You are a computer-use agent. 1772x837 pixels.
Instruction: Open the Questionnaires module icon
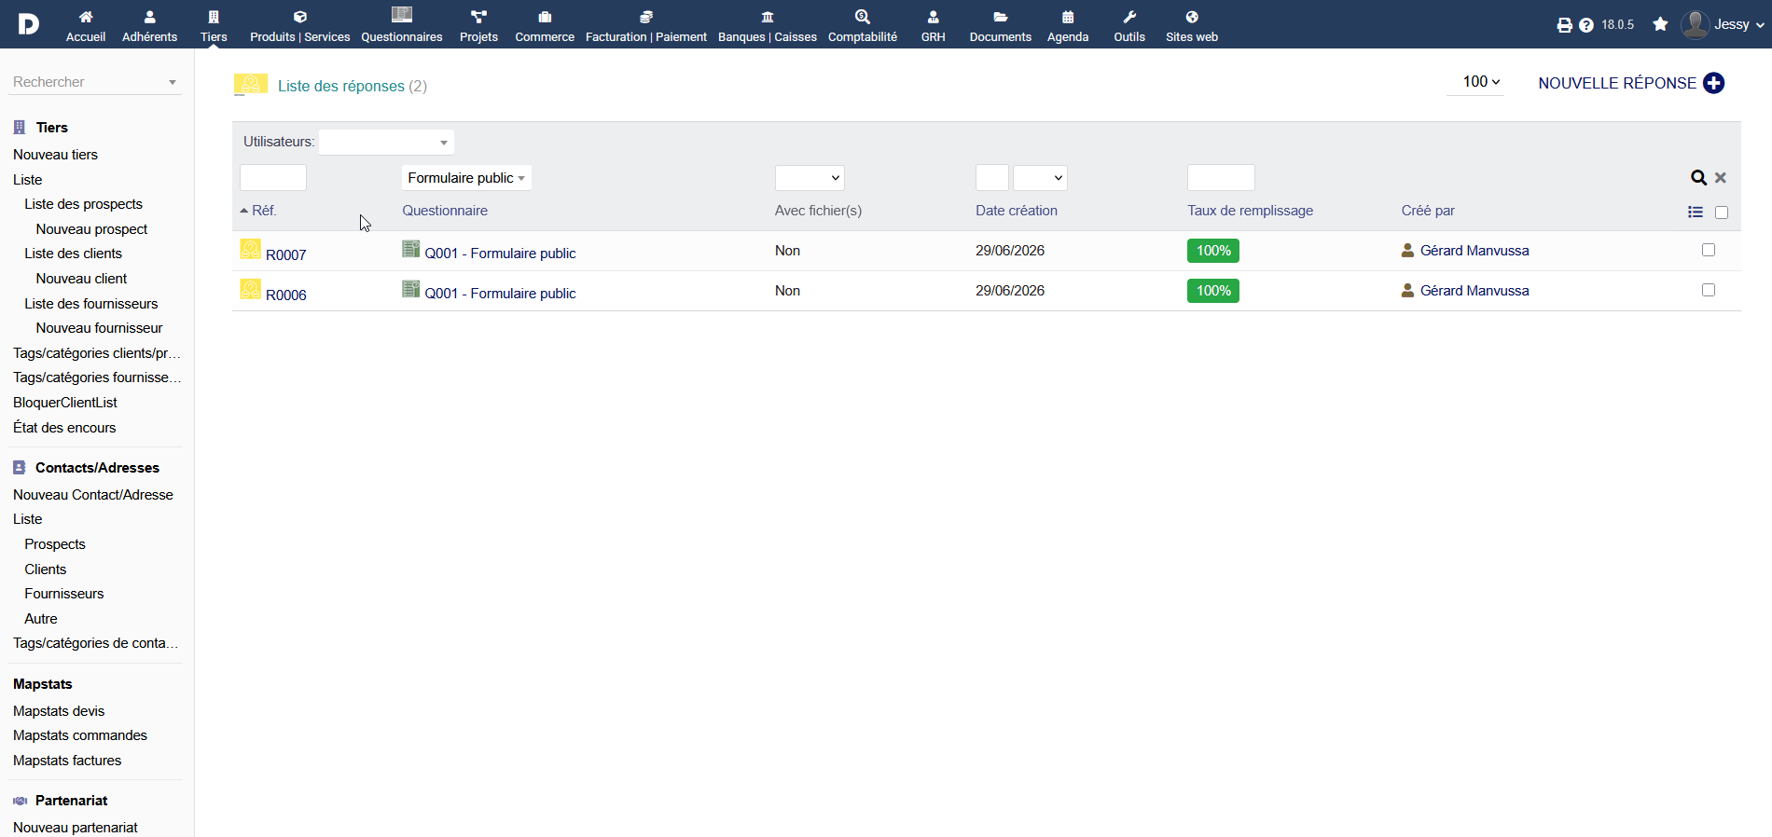coord(402,14)
